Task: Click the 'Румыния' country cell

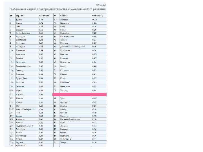Action: (65, 58)
